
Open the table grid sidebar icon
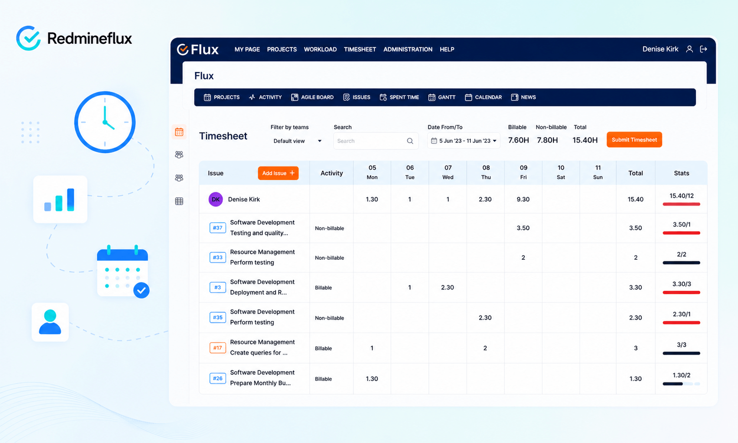(179, 201)
